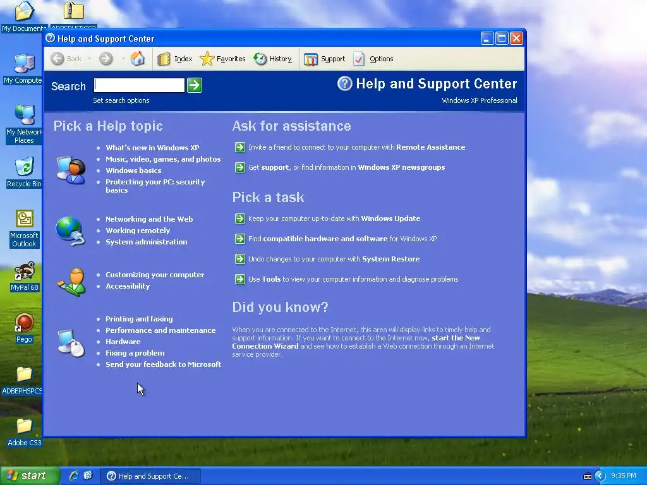Click the keyboard tray icon
647x485 pixels.
pos(588,476)
